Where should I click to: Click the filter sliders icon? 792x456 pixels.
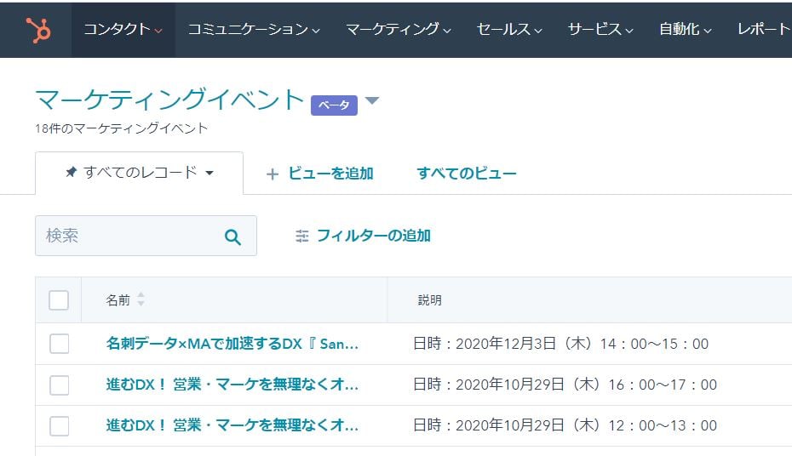coord(302,236)
